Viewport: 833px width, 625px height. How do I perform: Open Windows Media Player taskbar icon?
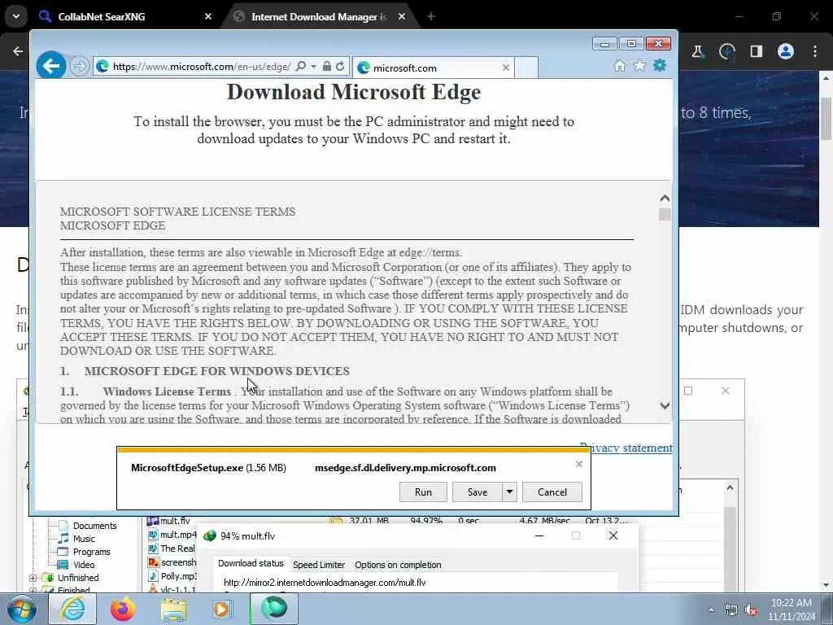pos(223,609)
